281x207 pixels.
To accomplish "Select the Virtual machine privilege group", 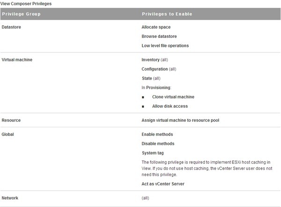I will click(17, 60).
